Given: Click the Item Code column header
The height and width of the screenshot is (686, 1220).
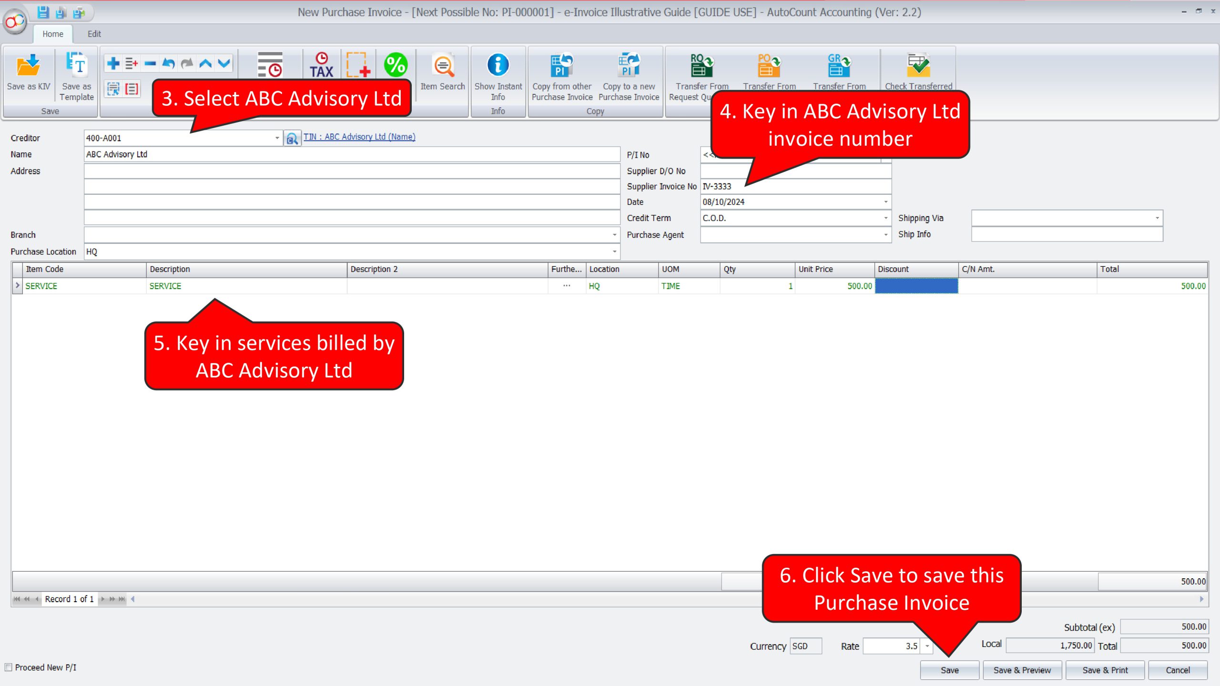Looking at the screenshot, I should point(84,269).
